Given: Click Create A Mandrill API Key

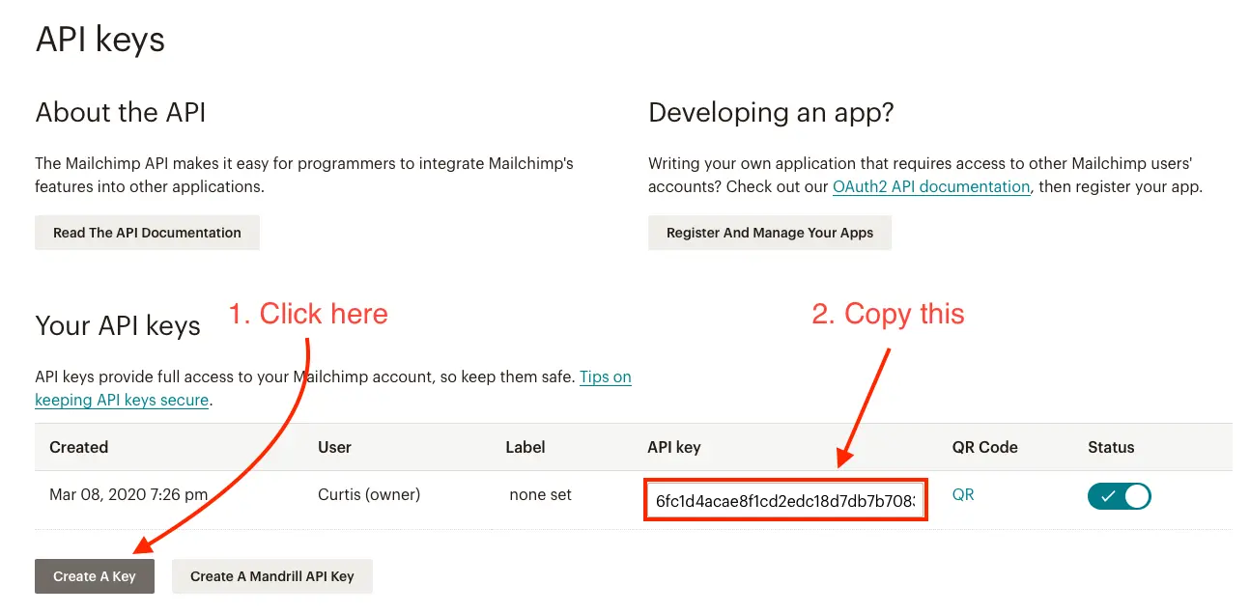Looking at the screenshot, I should click(x=271, y=576).
